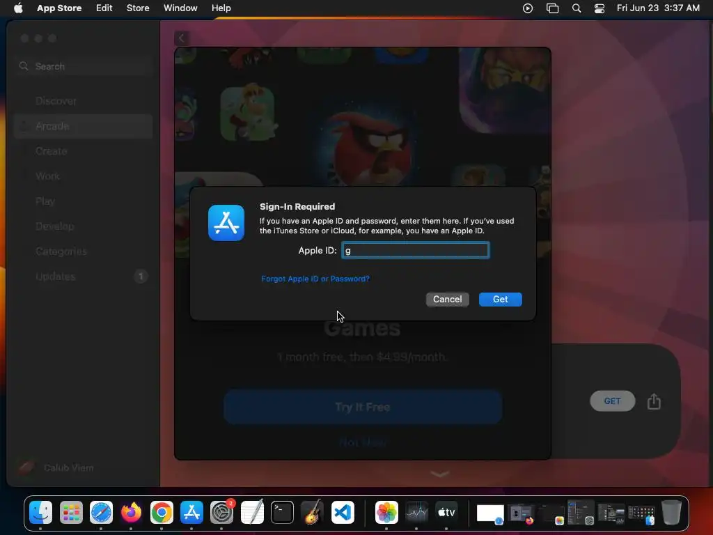Open the Help menu

(x=221, y=8)
